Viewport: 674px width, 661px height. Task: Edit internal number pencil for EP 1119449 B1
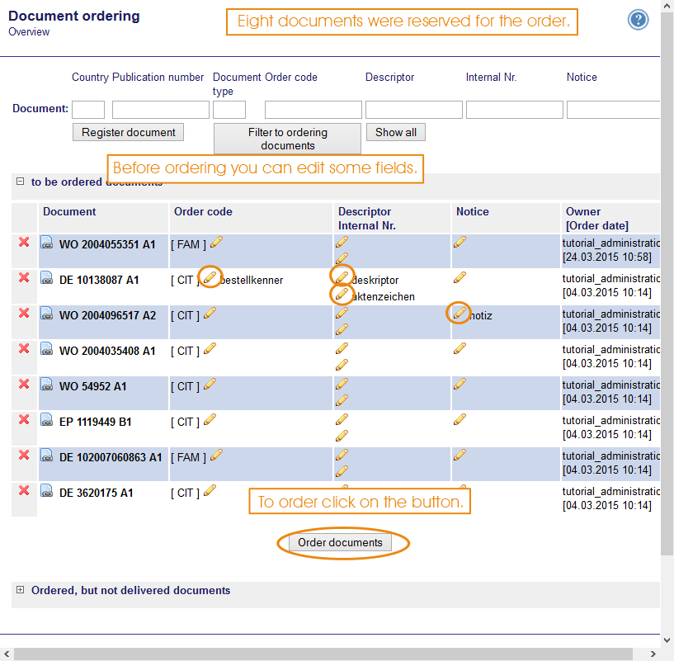342,436
